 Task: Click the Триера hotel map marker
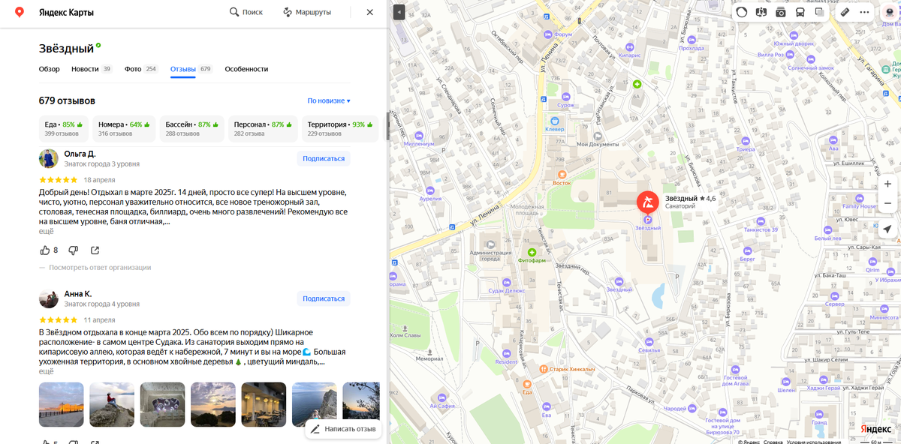(x=745, y=141)
